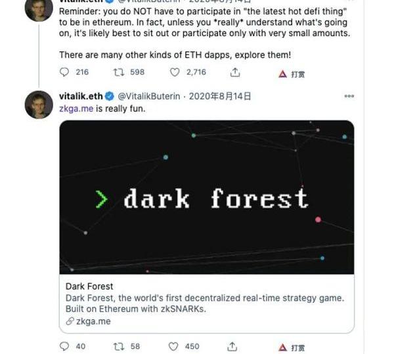Open Vitalik's avatar beside the zkga.me tweet
394x354 pixels.
pos(39,104)
